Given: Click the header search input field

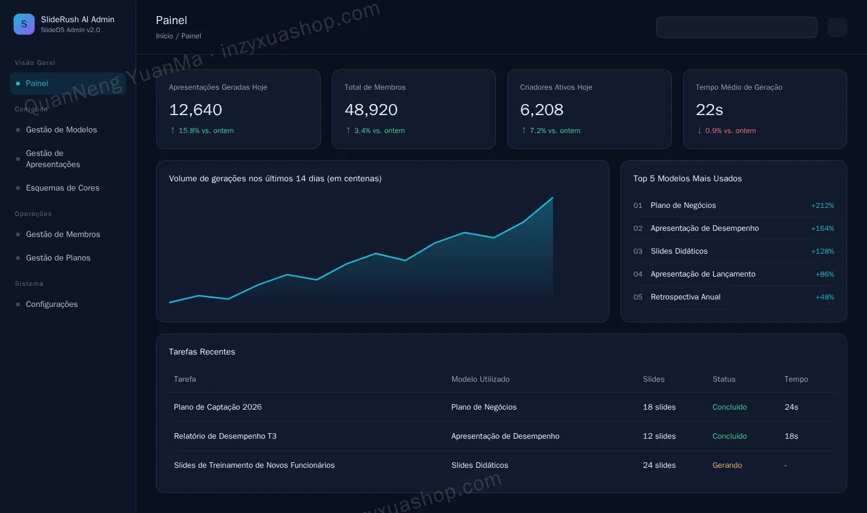Looking at the screenshot, I should tap(736, 27).
